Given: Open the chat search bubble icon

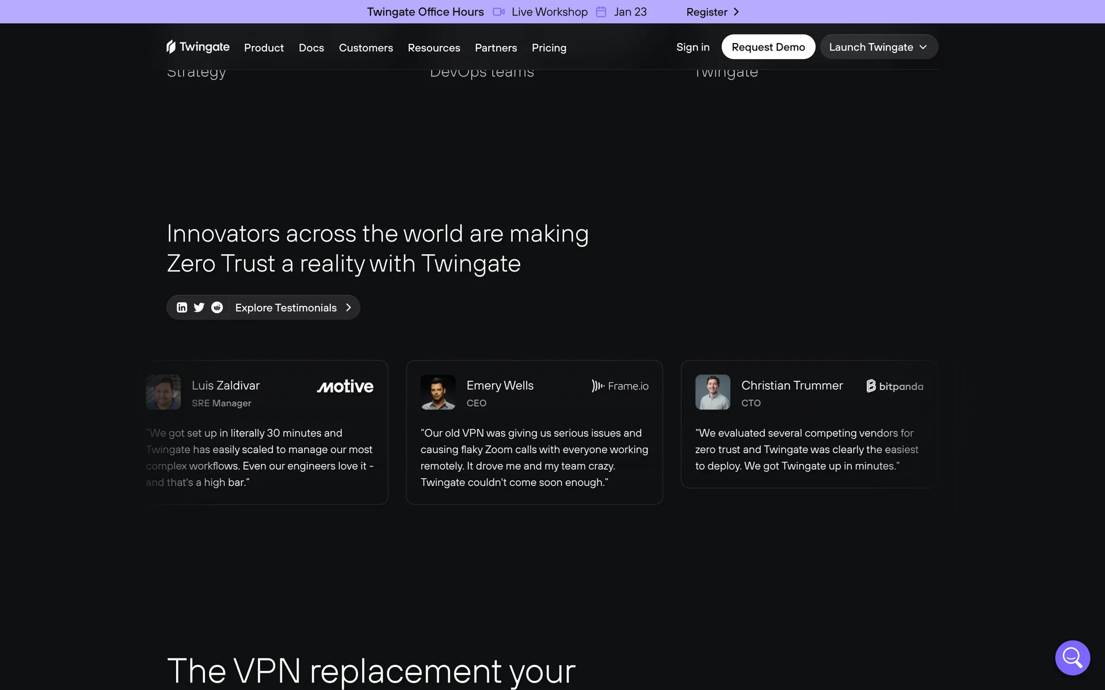Looking at the screenshot, I should click(1072, 657).
